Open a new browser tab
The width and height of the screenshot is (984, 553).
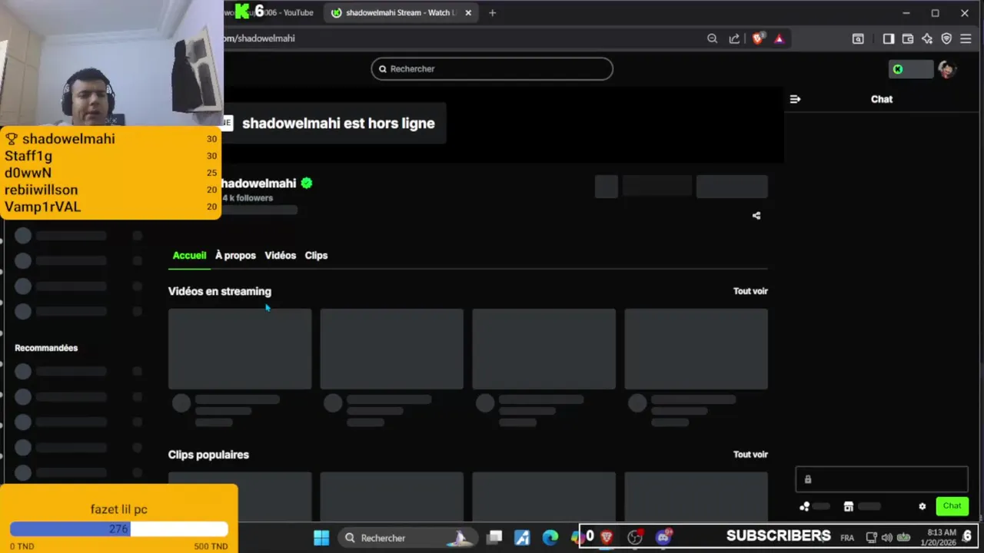point(493,12)
